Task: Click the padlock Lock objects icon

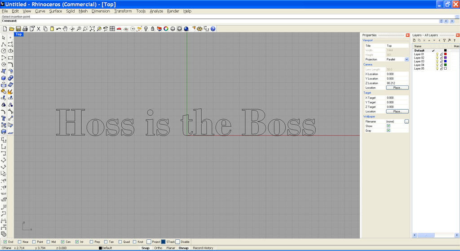Action: pos(153,29)
